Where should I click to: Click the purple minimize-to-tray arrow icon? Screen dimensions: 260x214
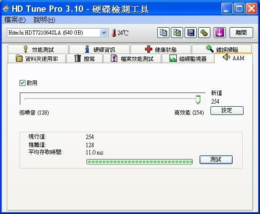pos(220,33)
